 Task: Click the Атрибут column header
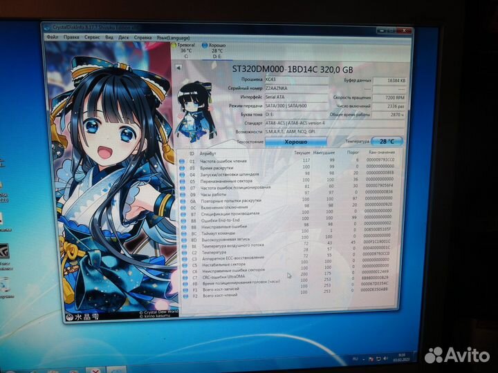pos(207,153)
